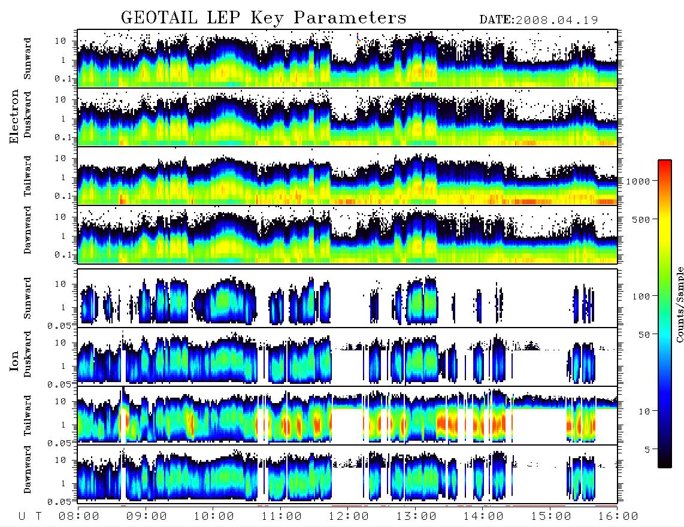
Task: Click the vertical 'Electron' group label
Action: pyautogui.click(x=14, y=116)
